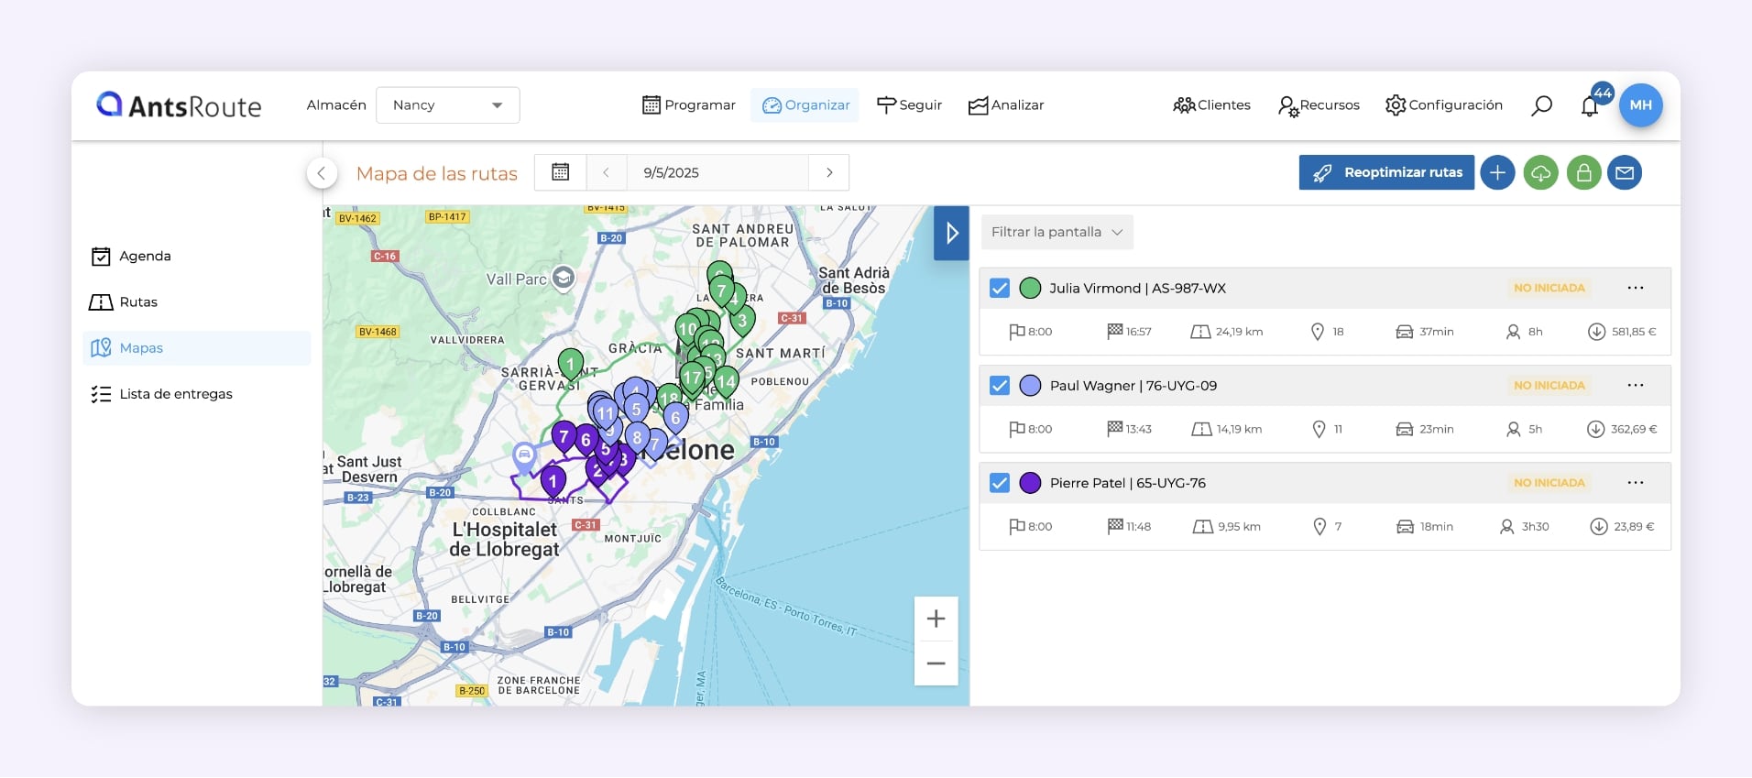Open notifications bell with 44 badge
The width and height of the screenshot is (1752, 778).
click(x=1590, y=106)
